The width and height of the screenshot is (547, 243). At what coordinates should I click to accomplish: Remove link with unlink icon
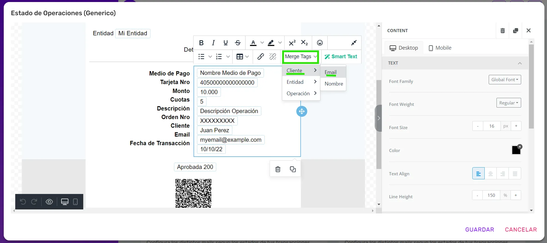[x=273, y=57]
